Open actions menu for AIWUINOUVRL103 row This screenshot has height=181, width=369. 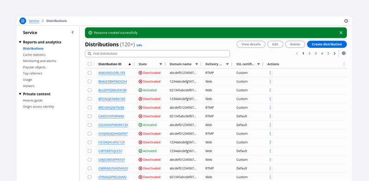(x=270, y=73)
